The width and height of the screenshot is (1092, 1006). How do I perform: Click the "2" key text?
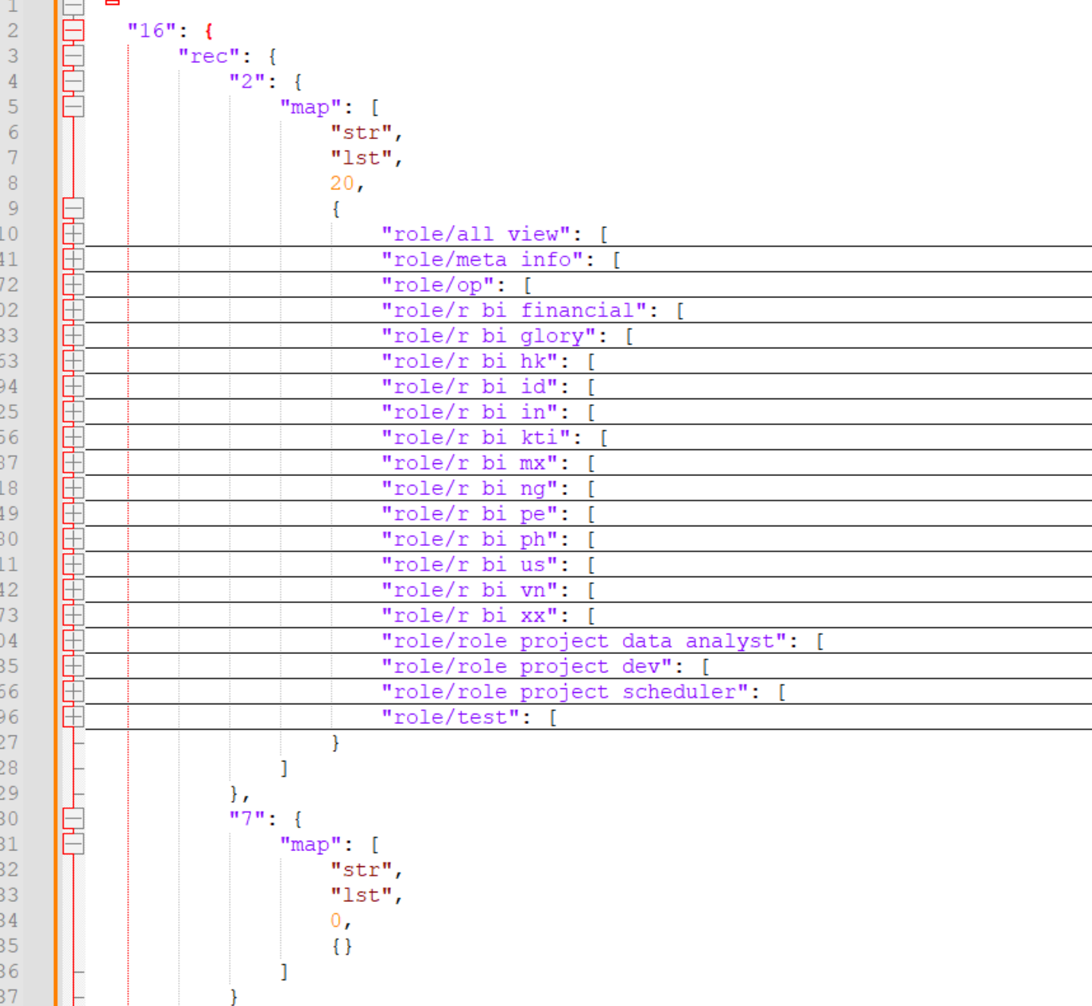[x=247, y=81]
